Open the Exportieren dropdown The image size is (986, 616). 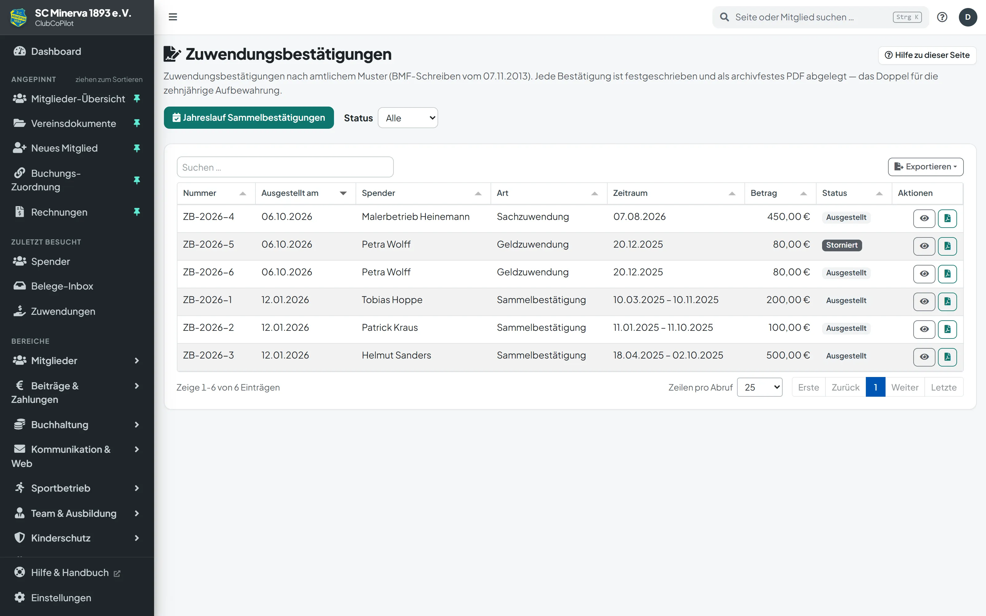[x=926, y=167]
